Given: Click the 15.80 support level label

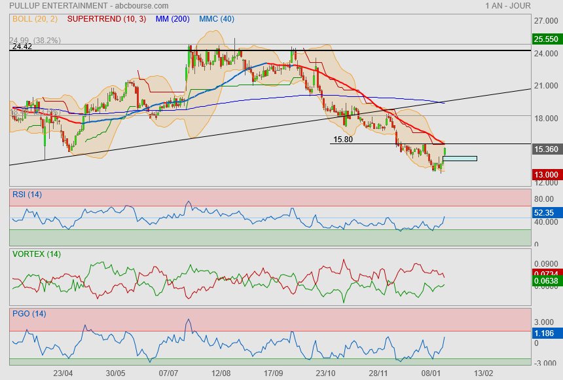Looking at the screenshot, I should [343, 140].
